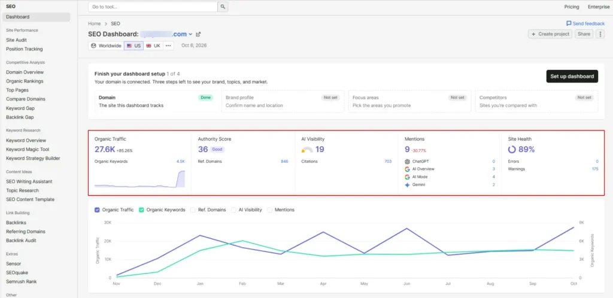Click the Send feedback chat icon
The image size is (613, 298).
pos(569,23)
